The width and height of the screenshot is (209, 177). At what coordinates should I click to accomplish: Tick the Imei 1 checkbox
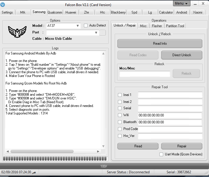pyautogui.click(x=120, y=95)
